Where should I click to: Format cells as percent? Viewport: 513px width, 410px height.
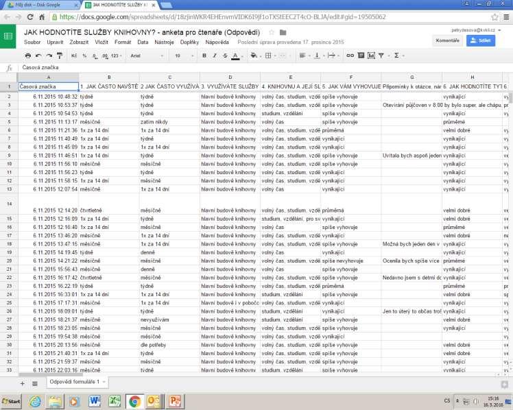pyautogui.click(x=84, y=56)
